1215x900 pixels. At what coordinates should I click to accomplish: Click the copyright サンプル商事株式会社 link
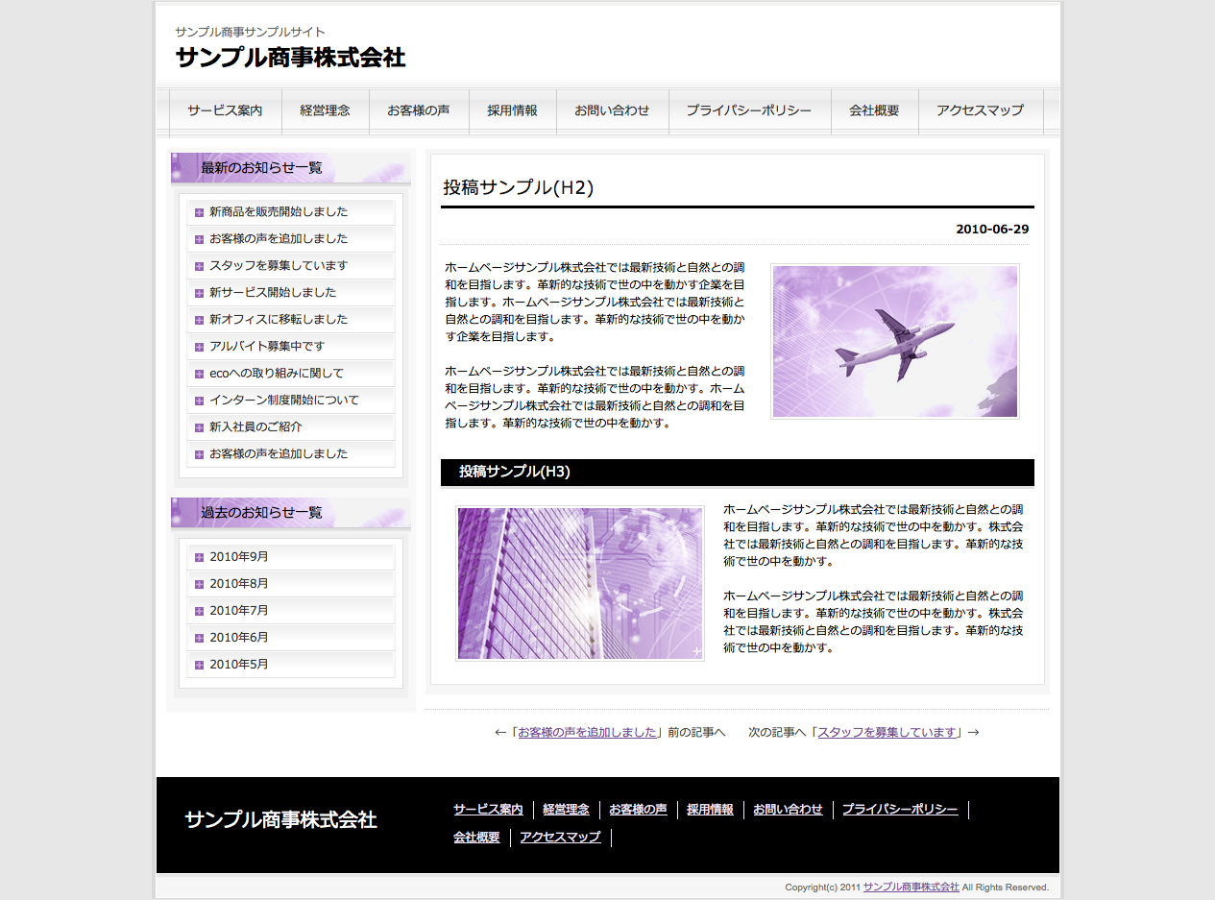pos(911,888)
